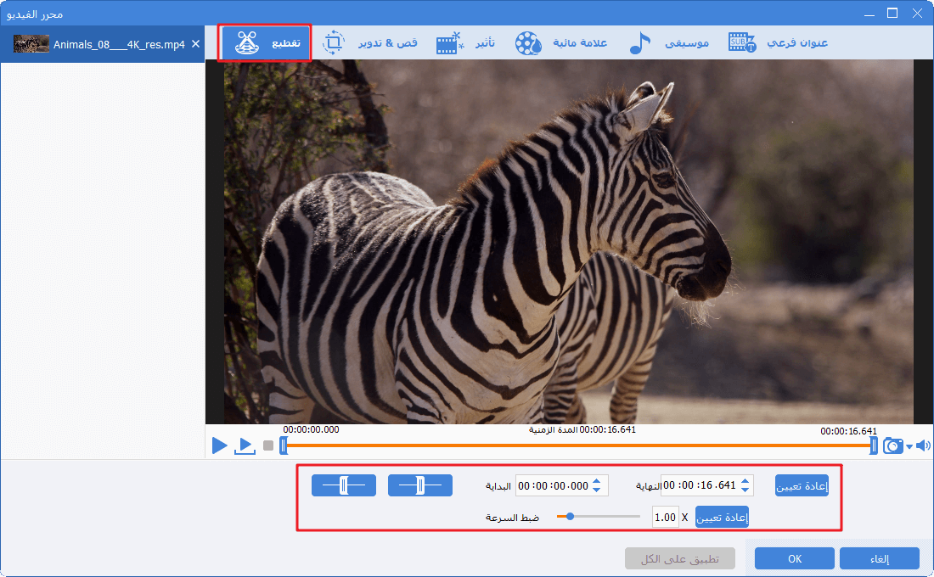Image resolution: width=934 pixels, height=577 pixels.
Task: Open the Subtitle (عنوان فرعي) tab
Action: 778,43
